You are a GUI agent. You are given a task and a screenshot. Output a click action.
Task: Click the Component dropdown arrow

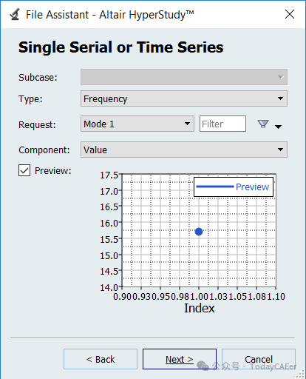pyautogui.click(x=280, y=150)
